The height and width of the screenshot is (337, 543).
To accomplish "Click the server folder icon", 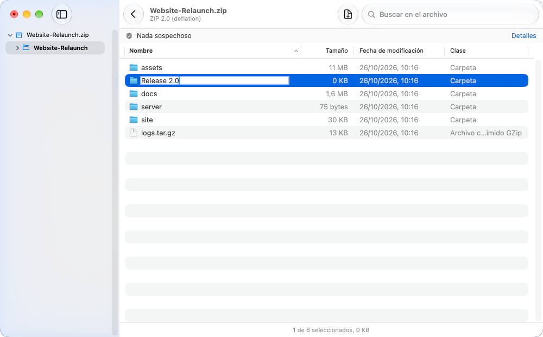I will (134, 107).
